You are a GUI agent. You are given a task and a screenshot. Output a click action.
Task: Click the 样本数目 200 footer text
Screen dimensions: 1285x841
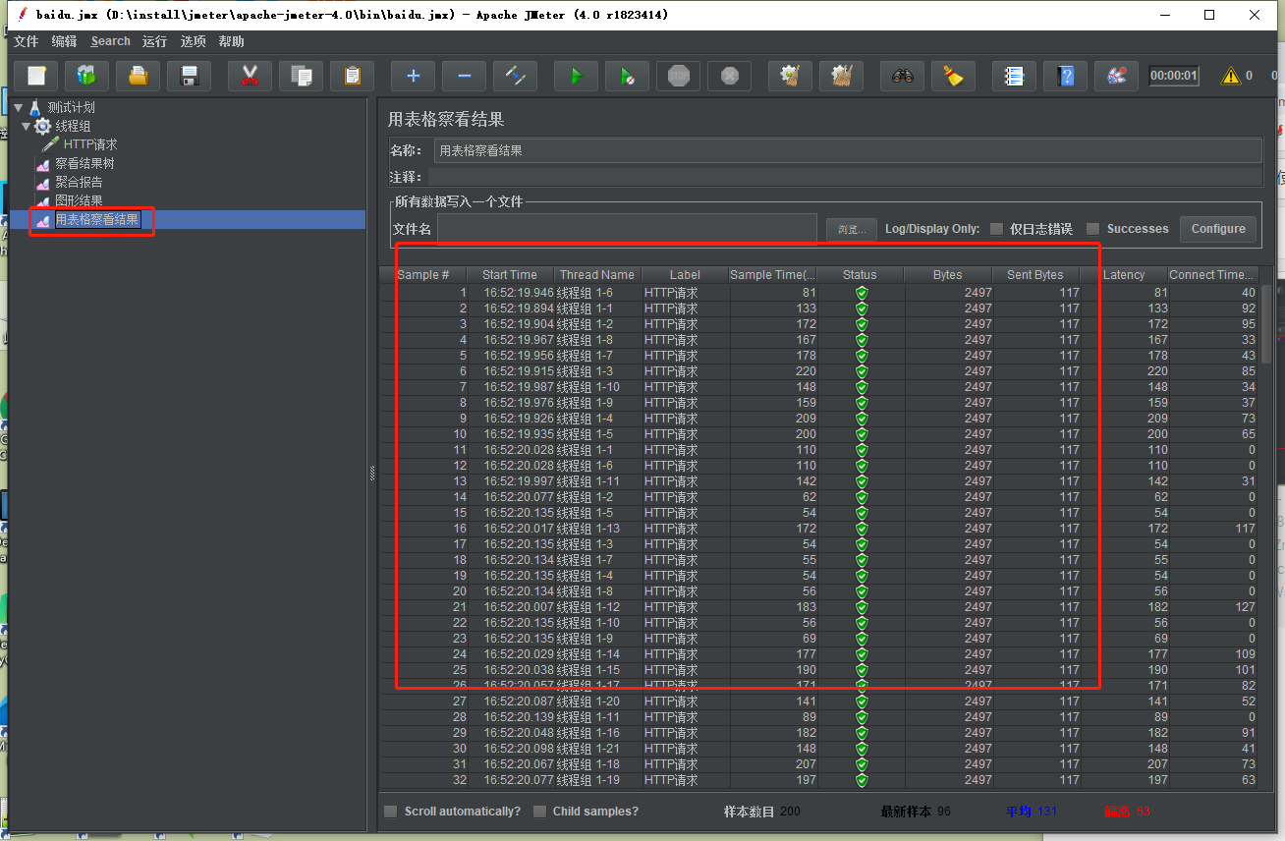[x=762, y=812]
